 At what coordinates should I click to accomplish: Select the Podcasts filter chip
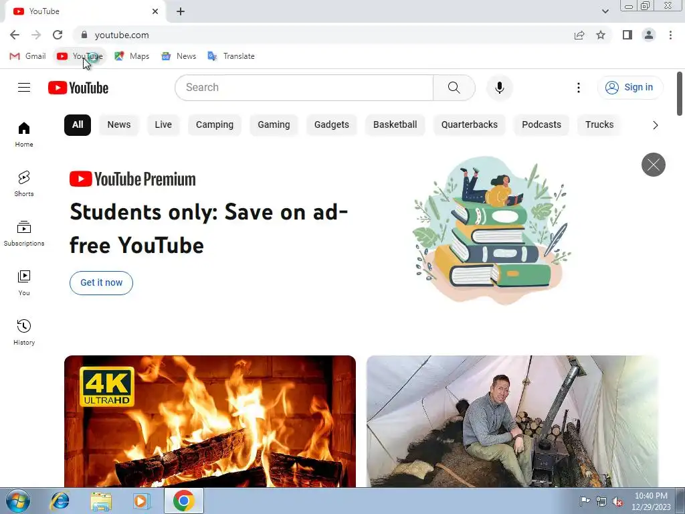[541, 124]
